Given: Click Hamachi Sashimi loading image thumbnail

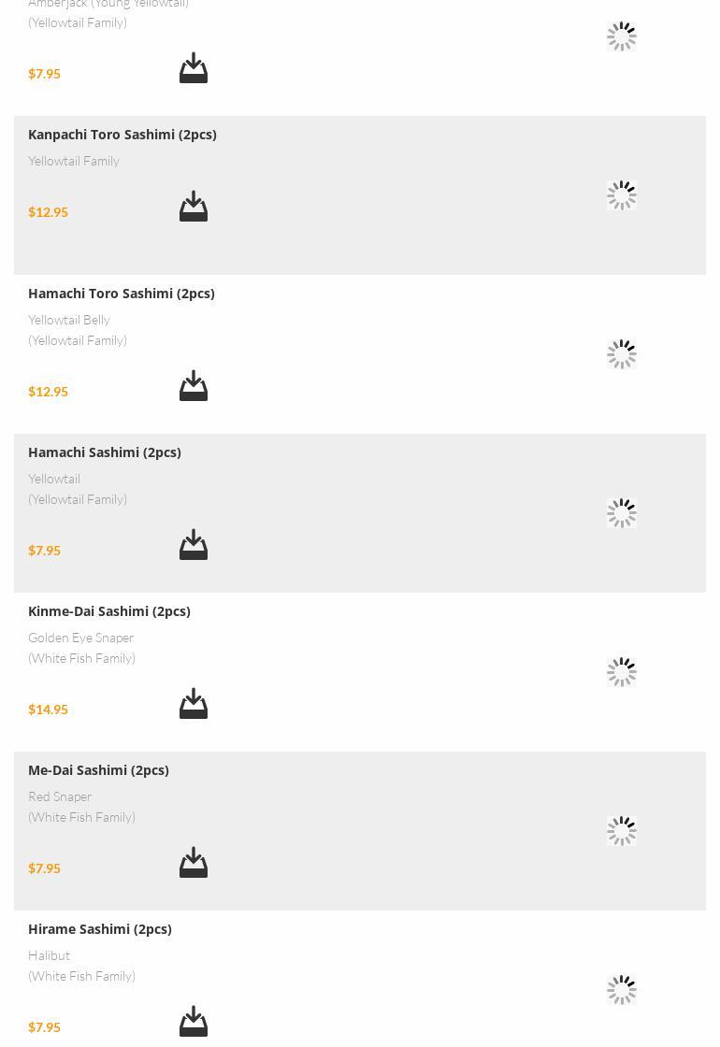Looking at the screenshot, I should [x=622, y=513].
